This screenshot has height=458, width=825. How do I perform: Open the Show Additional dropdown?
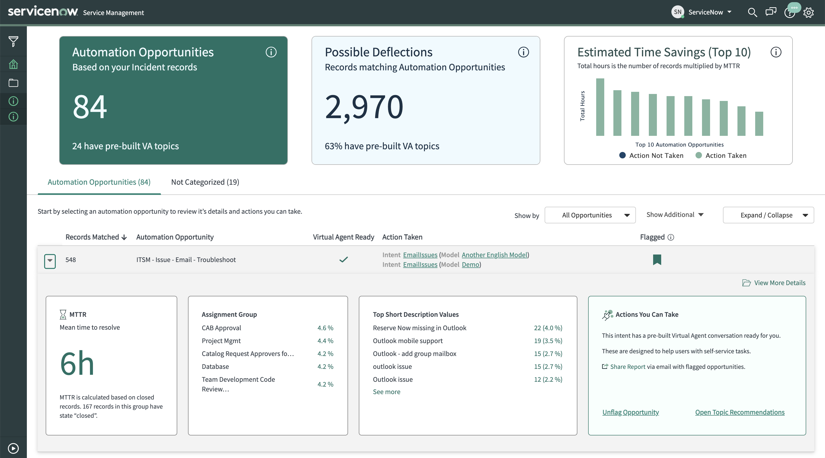pyautogui.click(x=675, y=215)
